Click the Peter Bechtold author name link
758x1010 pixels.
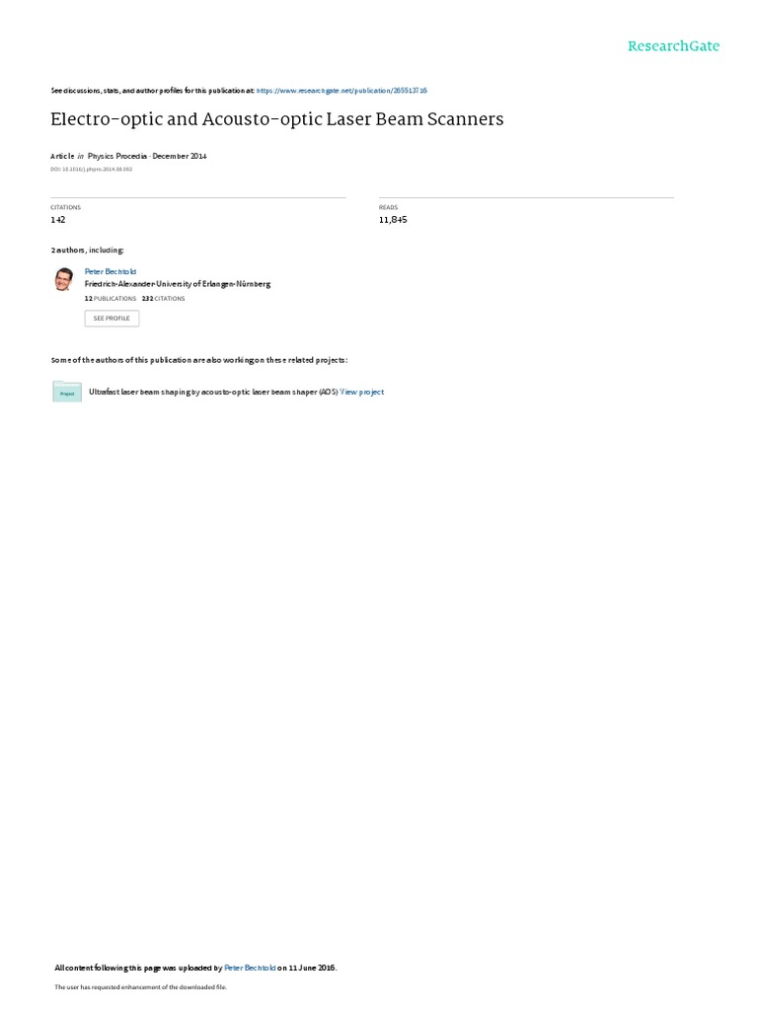tap(111, 272)
